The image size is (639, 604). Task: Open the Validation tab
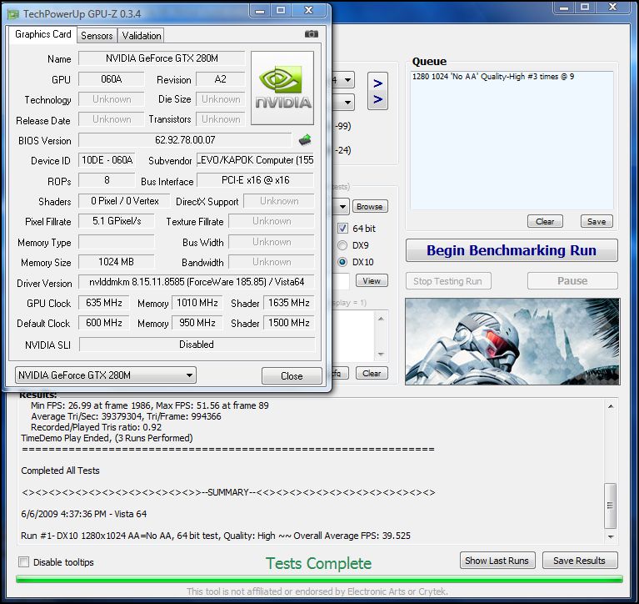click(142, 36)
